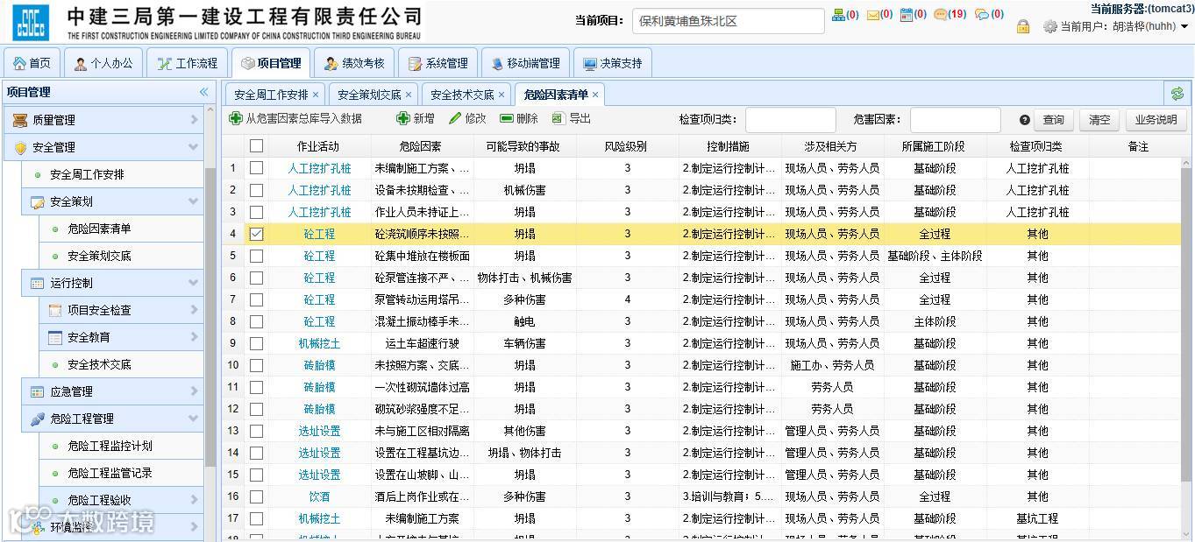Close the 危险因素清单 tab
This screenshot has width=1195, height=542.
pos(595,95)
